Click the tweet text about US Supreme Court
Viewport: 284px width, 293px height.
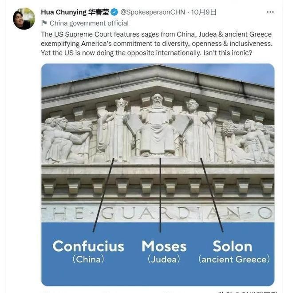tap(157, 44)
